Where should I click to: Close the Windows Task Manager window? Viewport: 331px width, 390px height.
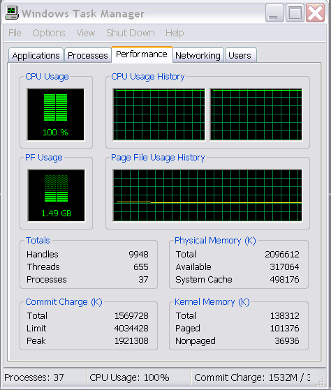tap(315, 13)
